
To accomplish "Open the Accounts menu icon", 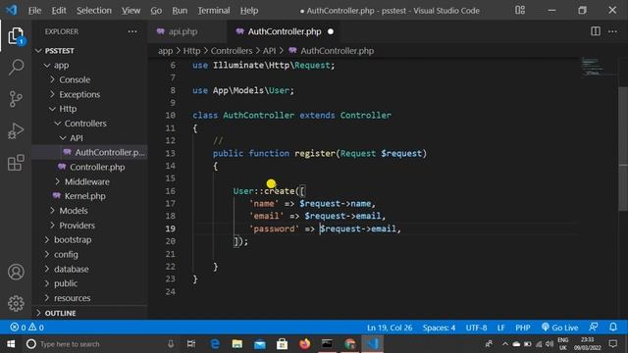I will (16, 272).
